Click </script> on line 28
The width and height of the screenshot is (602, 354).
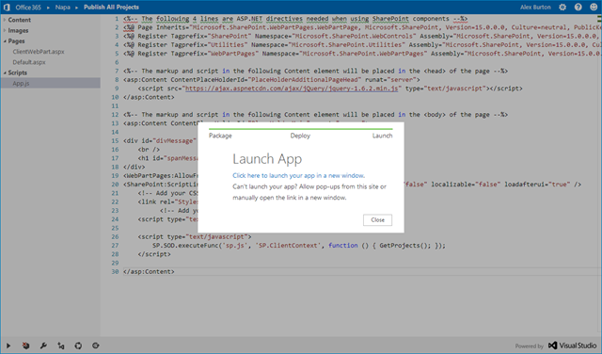(x=154, y=254)
